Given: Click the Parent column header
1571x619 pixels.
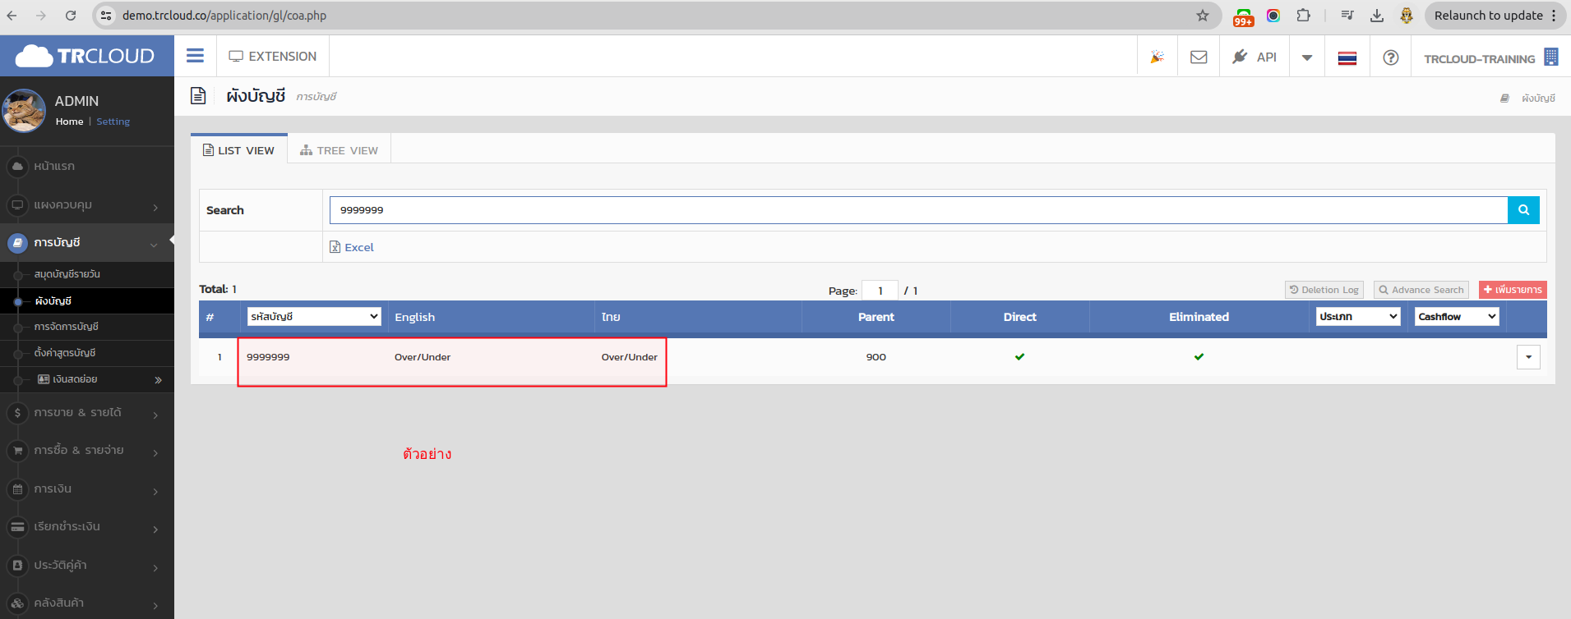Looking at the screenshot, I should tap(876, 317).
